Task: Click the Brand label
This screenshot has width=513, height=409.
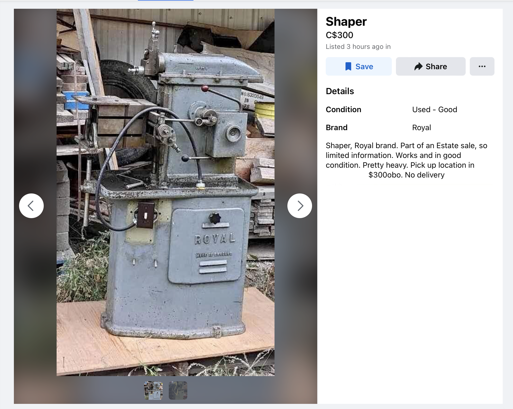Action: pyautogui.click(x=337, y=128)
